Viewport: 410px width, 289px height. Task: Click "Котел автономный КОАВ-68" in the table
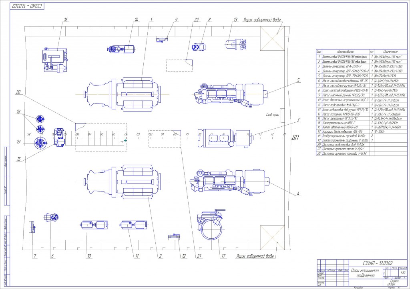pos(340,128)
